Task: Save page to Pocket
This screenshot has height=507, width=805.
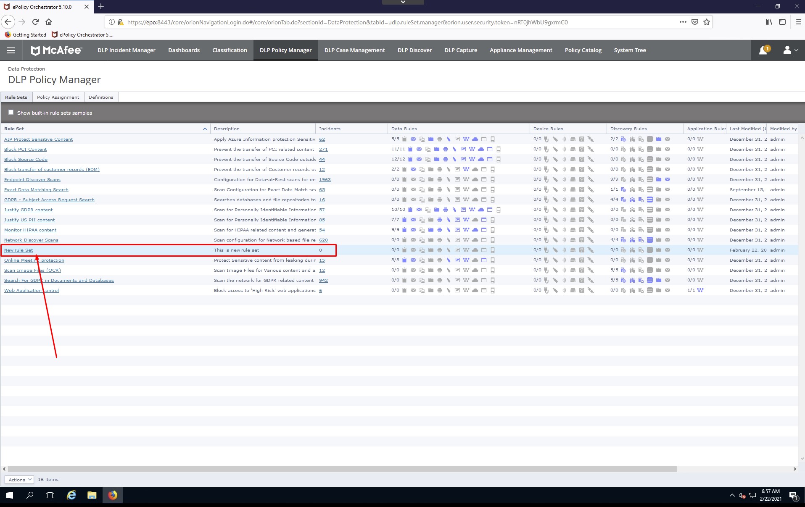Action: pos(695,22)
